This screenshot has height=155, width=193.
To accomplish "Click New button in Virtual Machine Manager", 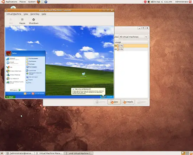I will [114, 102].
